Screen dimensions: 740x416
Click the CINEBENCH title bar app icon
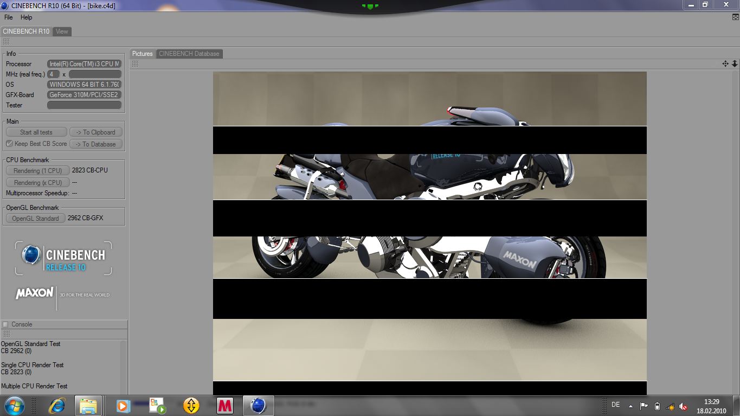(x=5, y=5)
